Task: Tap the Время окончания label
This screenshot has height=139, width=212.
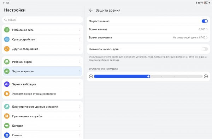Action: click(x=100, y=37)
